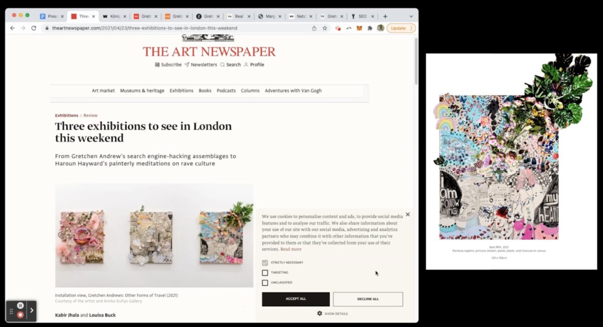Reload the page with the refresh icon
The height and width of the screenshot is (327, 603).
34,28
